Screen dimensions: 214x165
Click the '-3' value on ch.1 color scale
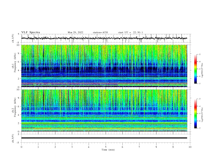[x=199, y=54]
